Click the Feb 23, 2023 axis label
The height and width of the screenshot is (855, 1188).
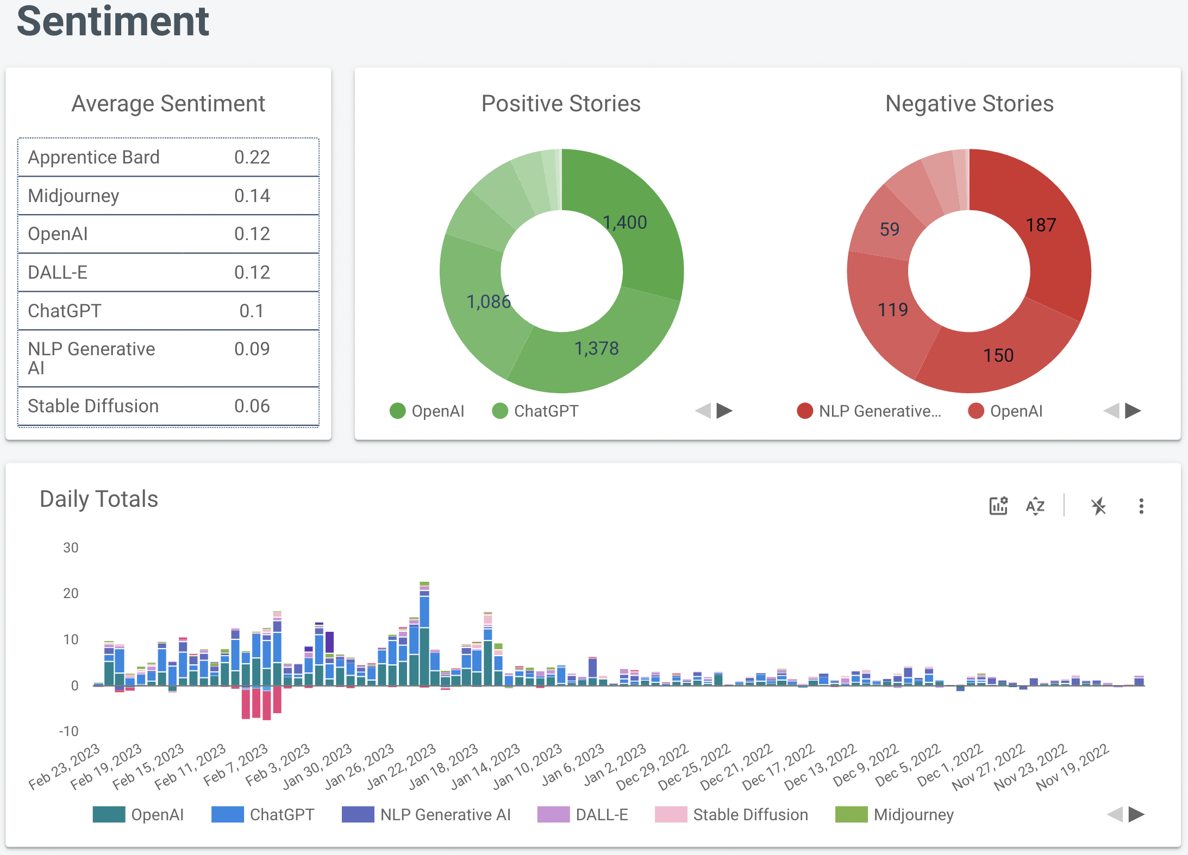[65, 766]
